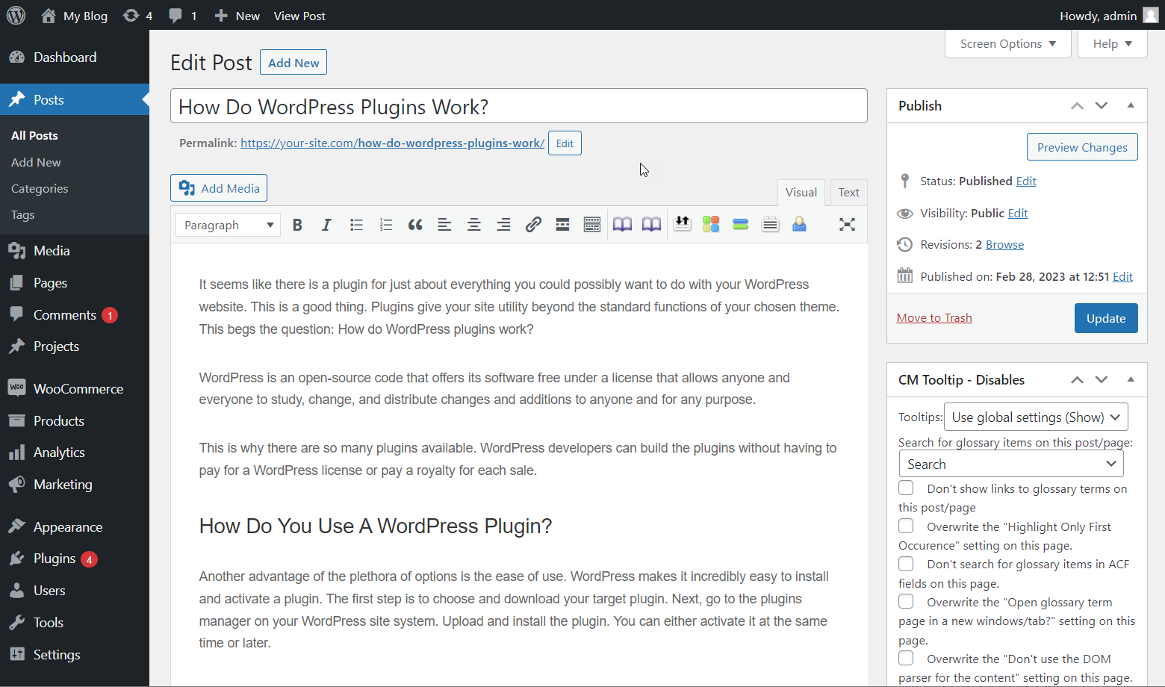
Task: Check Don't search glossary items in ACF
Action: (906, 563)
